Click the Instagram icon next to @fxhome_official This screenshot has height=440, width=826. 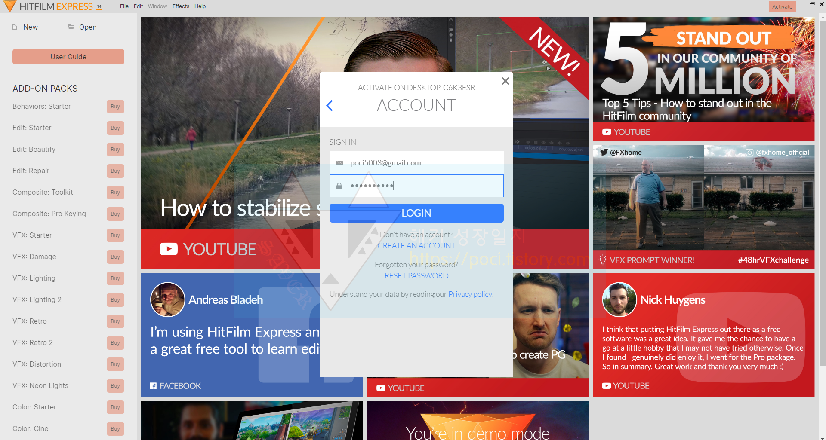(x=749, y=152)
